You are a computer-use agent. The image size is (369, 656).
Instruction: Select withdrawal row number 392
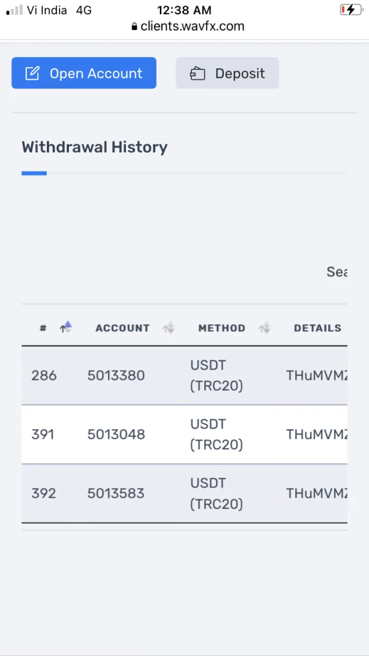coord(44,494)
